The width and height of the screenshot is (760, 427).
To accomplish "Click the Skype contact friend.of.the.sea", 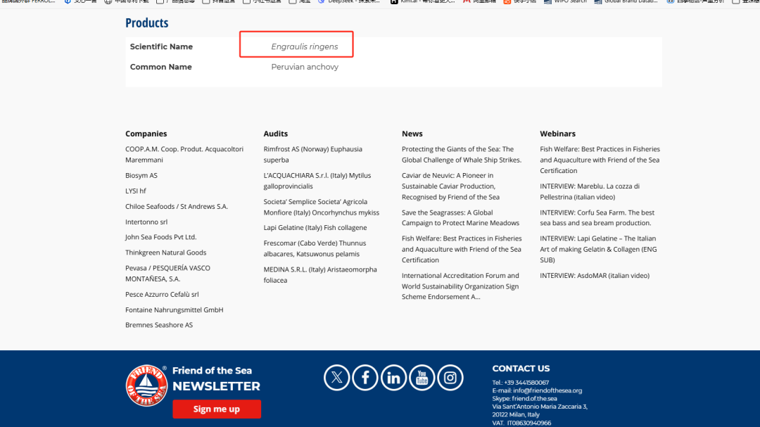I will (x=535, y=398).
